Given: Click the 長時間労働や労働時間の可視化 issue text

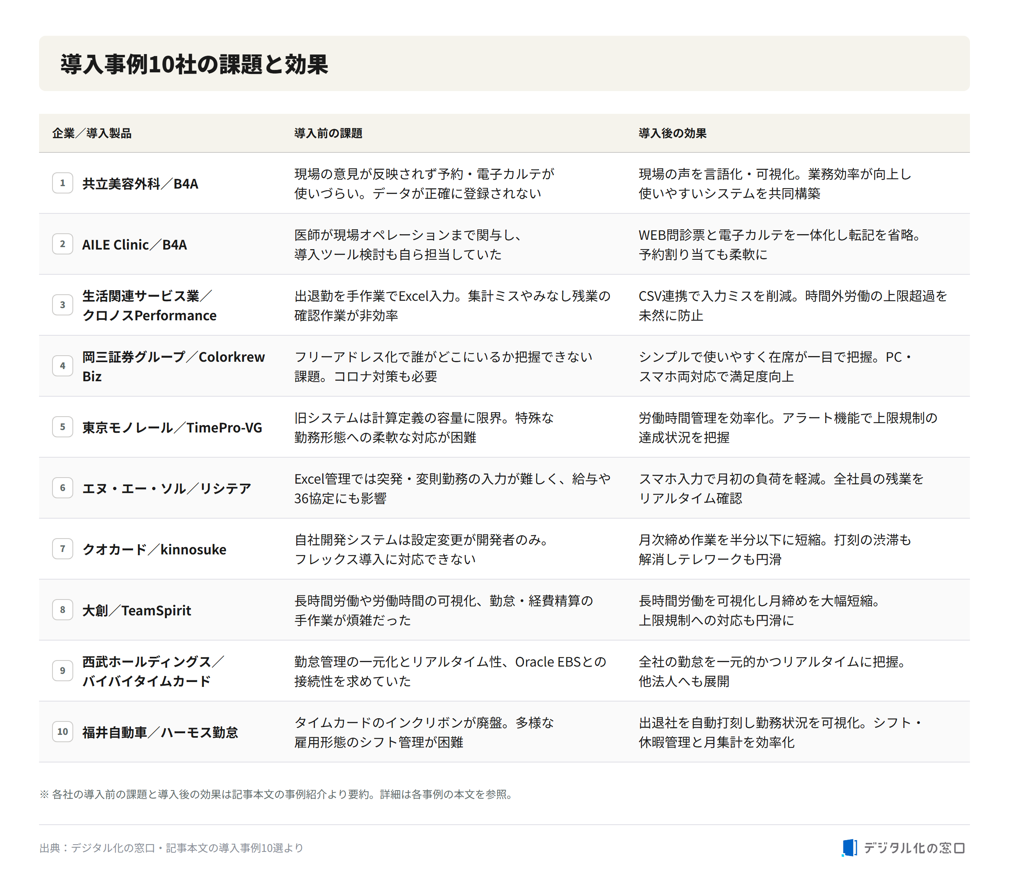Looking at the screenshot, I should (444, 610).
